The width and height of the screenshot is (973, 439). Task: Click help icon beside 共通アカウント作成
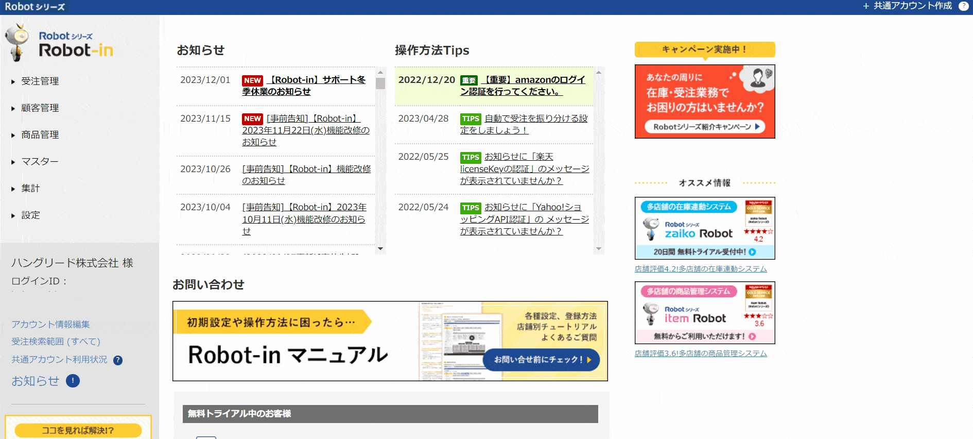pyautogui.click(x=963, y=6)
